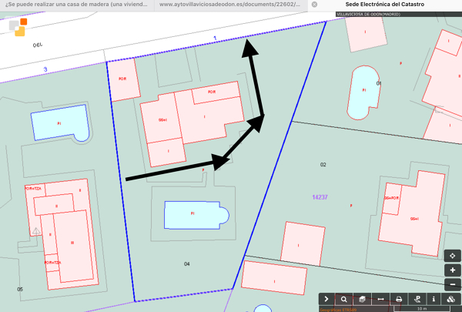Open the map layers stack tool
The width and height of the screenshot is (462, 312).
coord(362,299)
